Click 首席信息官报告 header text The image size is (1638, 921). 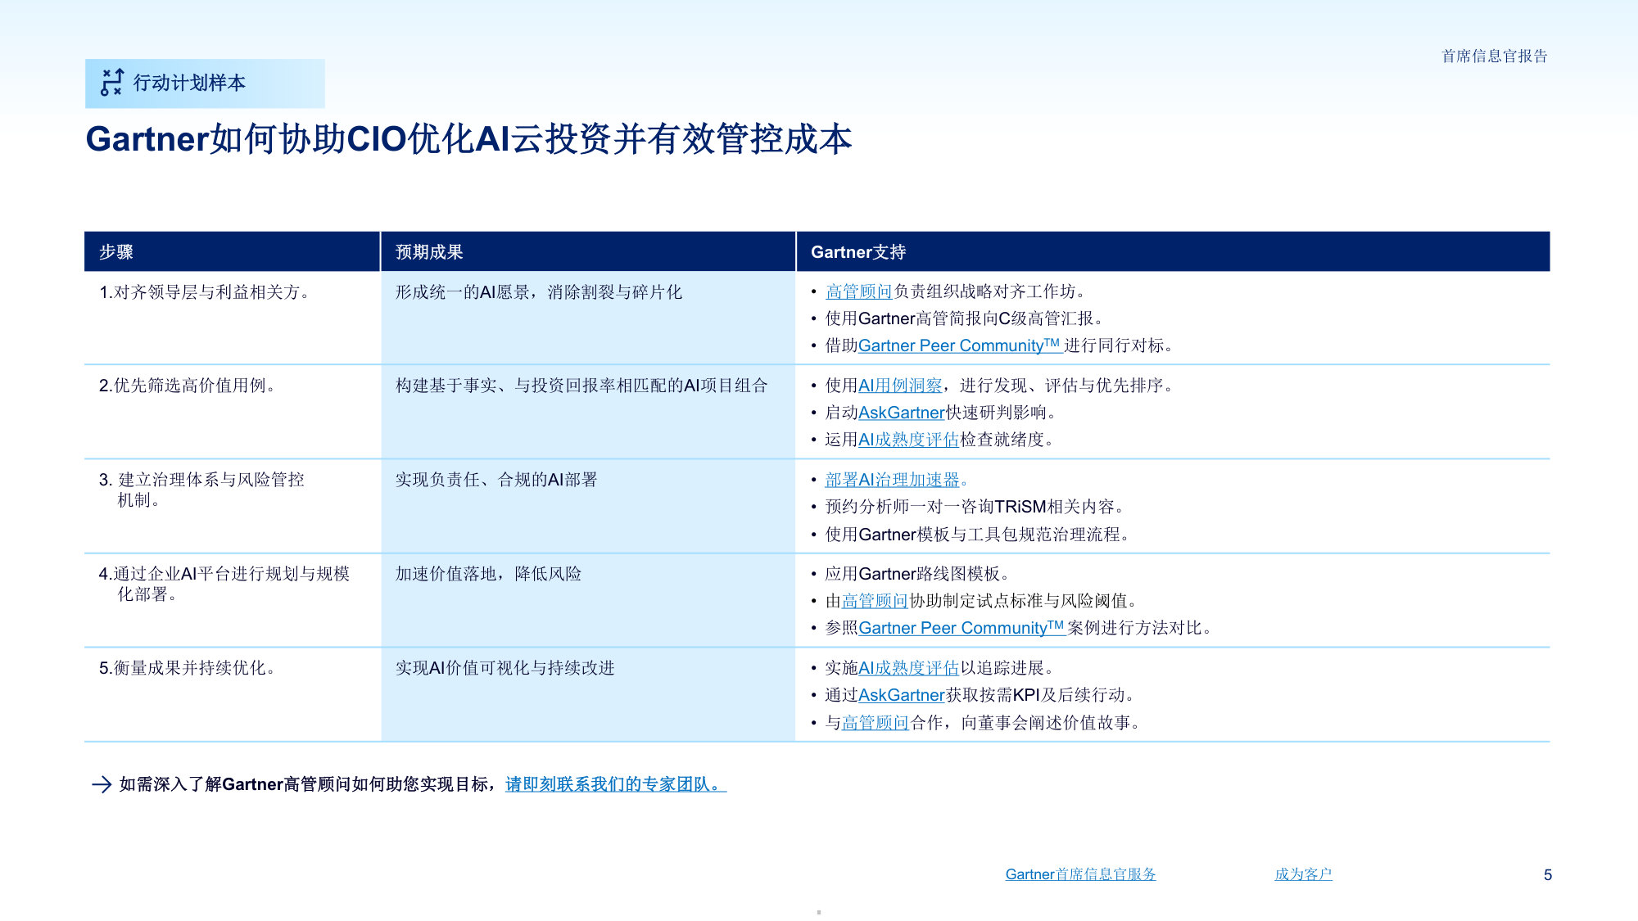(x=1495, y=56)
